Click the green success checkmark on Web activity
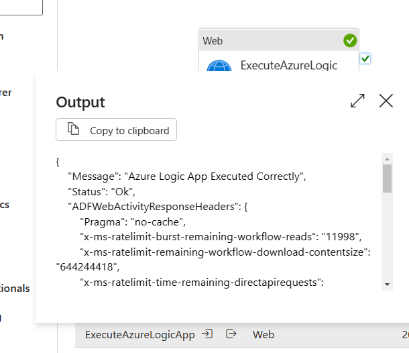 [350, 41]
